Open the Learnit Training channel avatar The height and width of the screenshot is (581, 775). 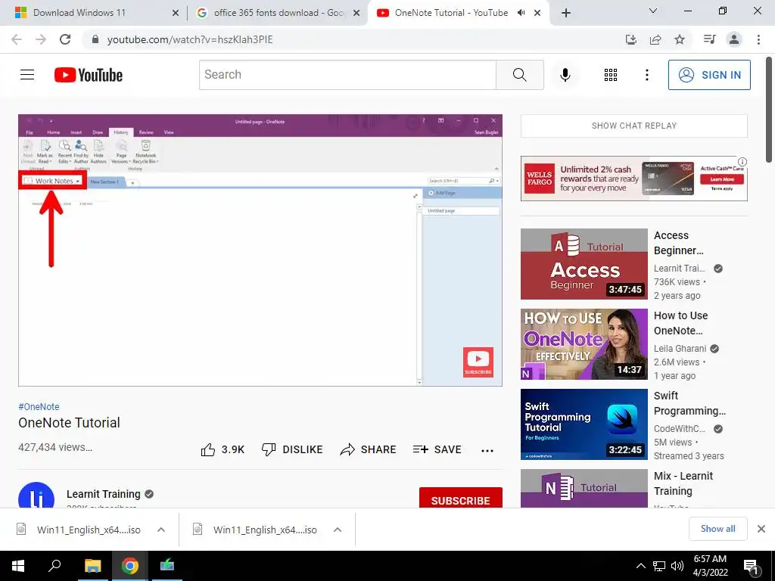(36, 496)
